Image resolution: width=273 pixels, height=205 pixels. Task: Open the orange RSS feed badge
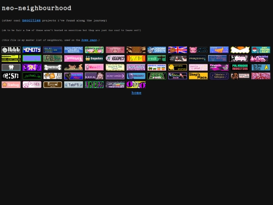53,76
